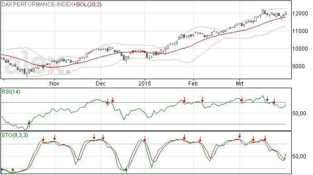This screenshot has height=175, width=313.
Task: Click the first red sell arrow in RSI panel
Action: (108, 101)
